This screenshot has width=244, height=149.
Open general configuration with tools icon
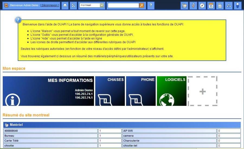click(73, 5)
